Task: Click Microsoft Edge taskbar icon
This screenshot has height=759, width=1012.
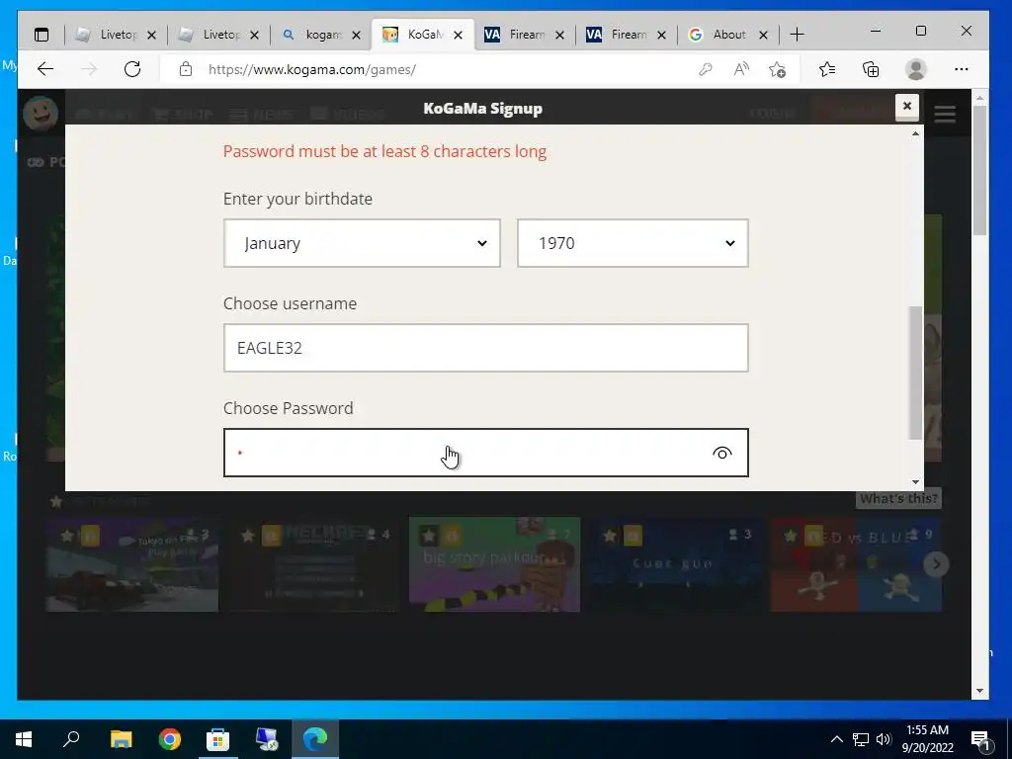Action: click(315, 739)
